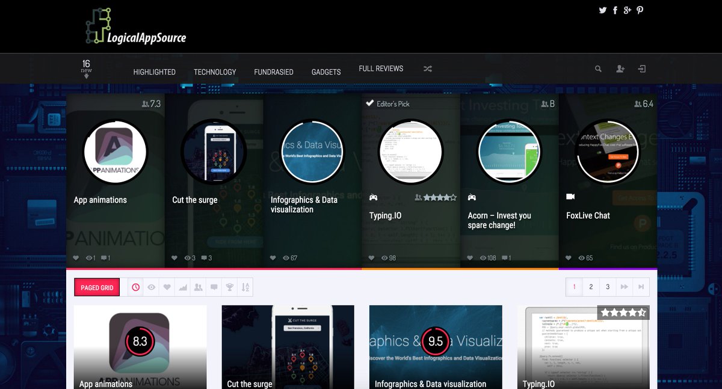Click the comments icon on Acorn slide

tap(506, 258)
